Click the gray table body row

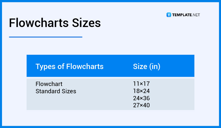[111, 94]
